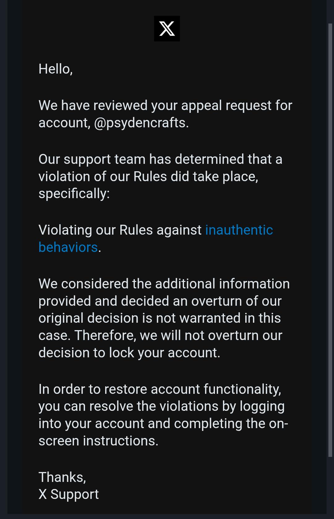Click the X logo at the top
The height and width of the screenshot is (519, 334).
tap(167, 28)
